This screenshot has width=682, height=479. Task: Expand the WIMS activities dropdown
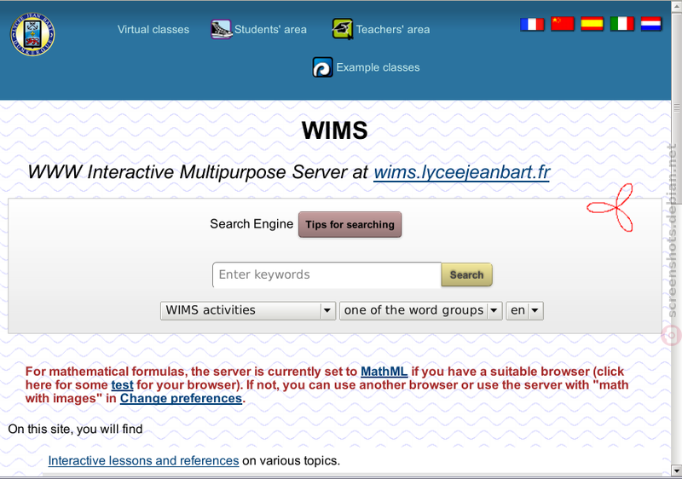248,310
